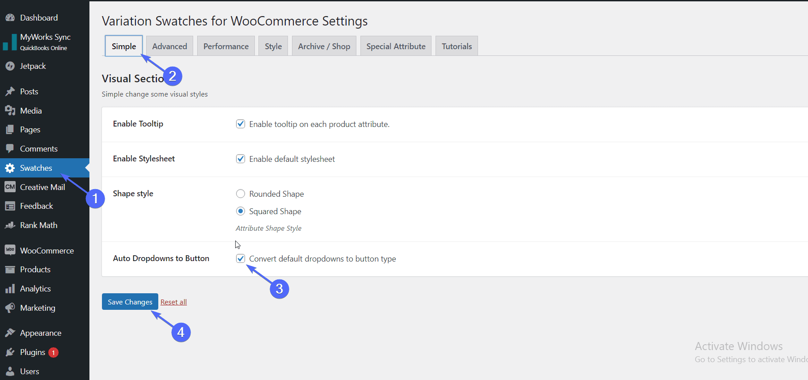Open the Feedback menu label
808x380 pixels.
click(x=37, y=206)
